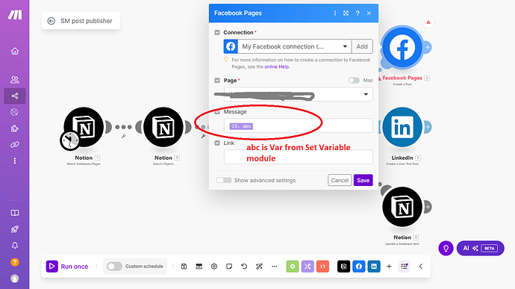Image resolution: width=515 pixels, height=289 pixels.
Task: Add a module after LinkedIn with its plus button
Action: click(428, 127)
